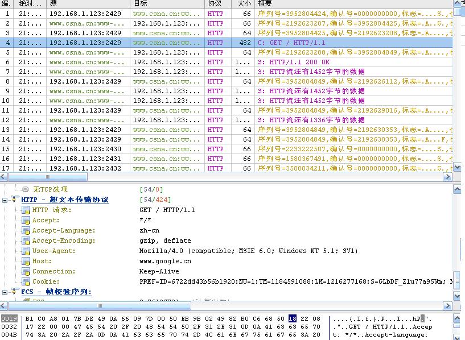Screen dimensions: 465x340
Task: Click decode pane scroll up arrow
Action: [457, 189]
